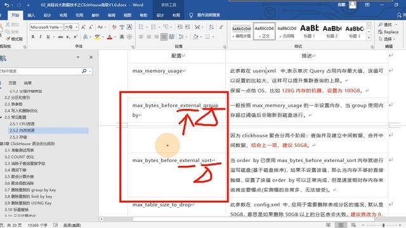Toggle underline formatting
Screen dimensions: 406x228
(x=48, y=37)
